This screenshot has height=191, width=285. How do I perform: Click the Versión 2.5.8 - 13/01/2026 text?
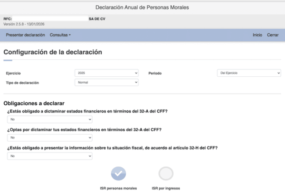pyautogui.click(x=24, y=24)
